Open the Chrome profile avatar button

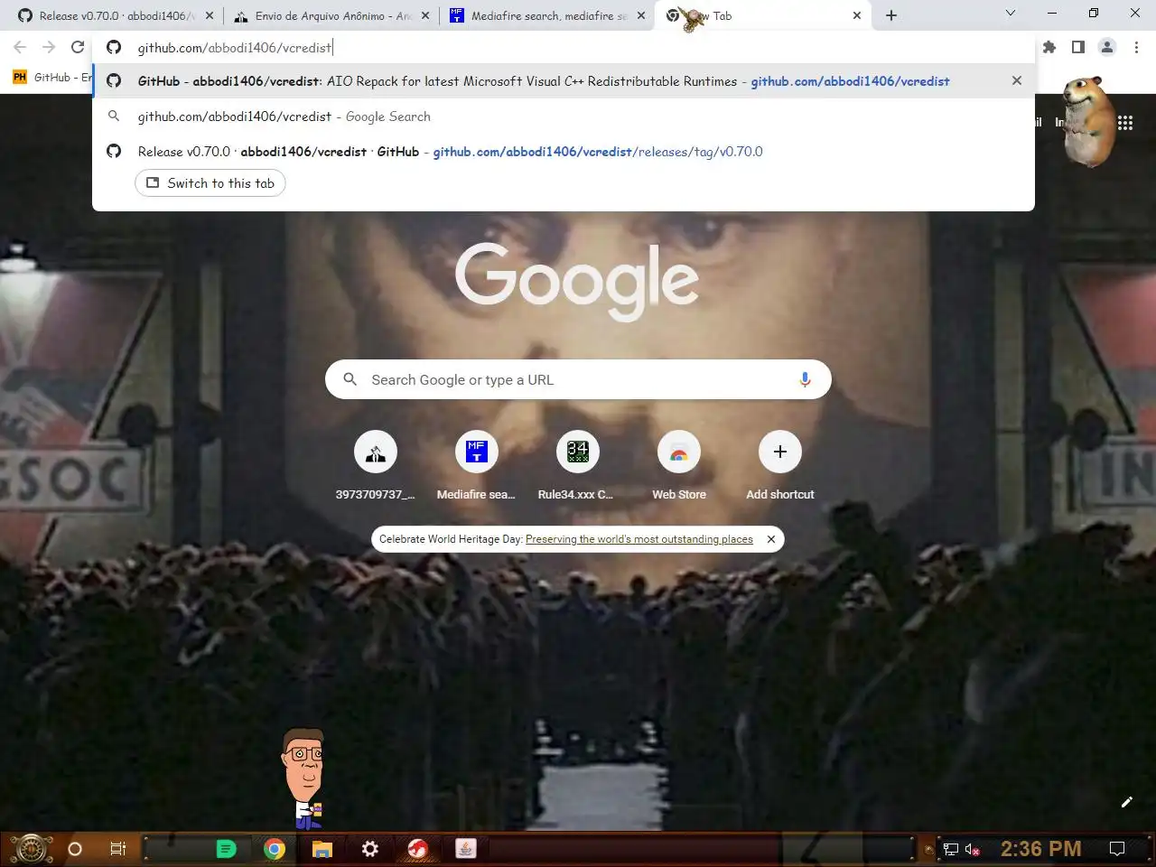coord(1106,47)
